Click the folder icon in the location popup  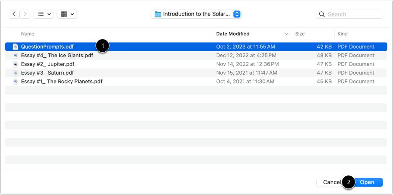(x=157, y=14)
